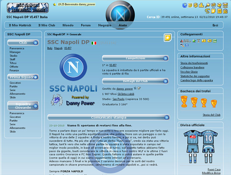The image size is (231, 175).
Task: Open Vecchie Glorie link
Action: 189,72
